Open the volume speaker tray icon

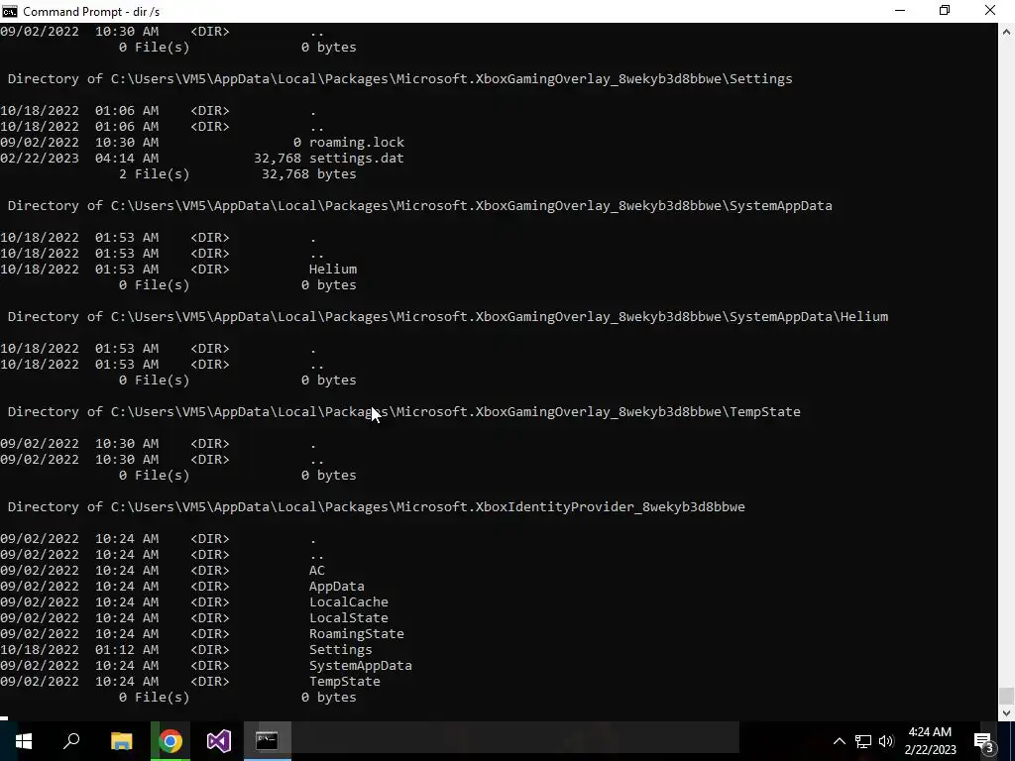[x=886, y=741]
